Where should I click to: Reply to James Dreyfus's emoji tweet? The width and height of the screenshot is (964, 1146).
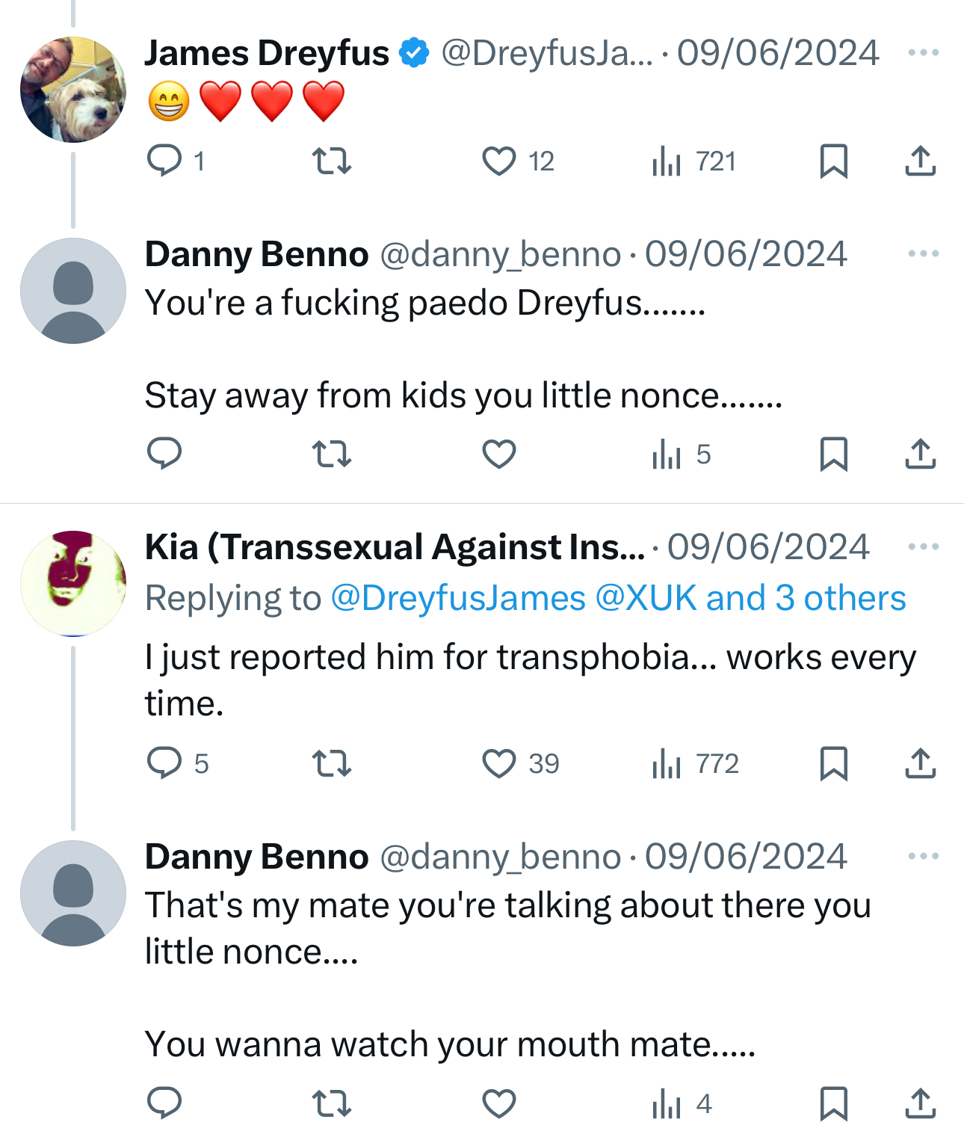pos(164,161)
